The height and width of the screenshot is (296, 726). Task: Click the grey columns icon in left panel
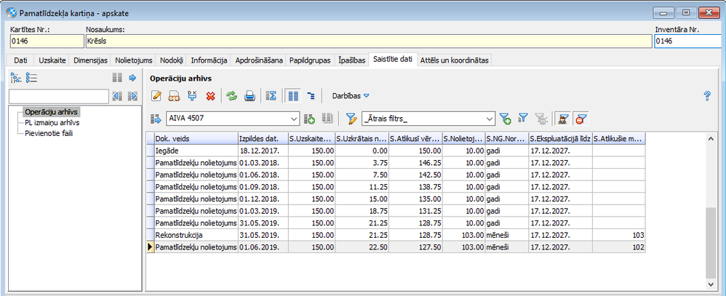point(117,78)
